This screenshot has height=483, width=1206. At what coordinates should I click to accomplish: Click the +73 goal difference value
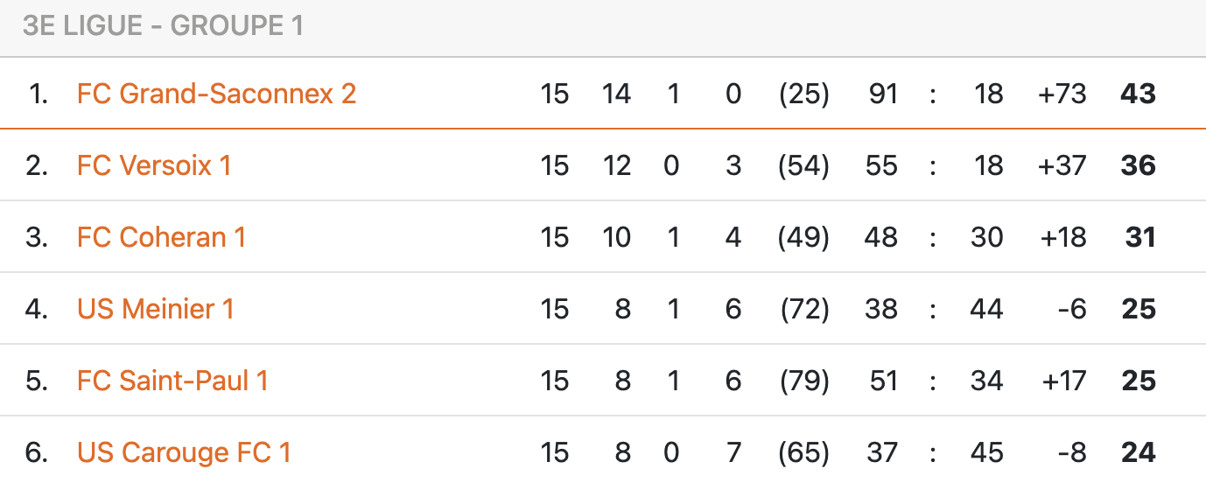pyautogui.click(x=1062, y=94)
